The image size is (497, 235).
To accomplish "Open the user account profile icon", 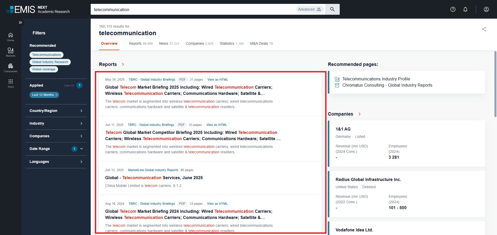I will (x=486, y=9).
